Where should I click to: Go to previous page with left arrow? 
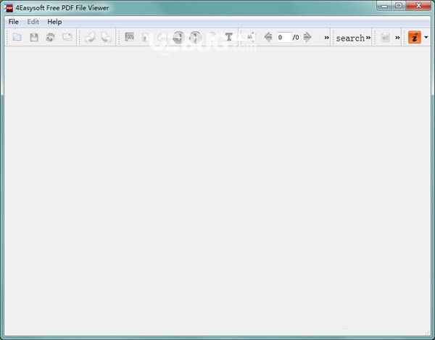[x=268, y=37]
